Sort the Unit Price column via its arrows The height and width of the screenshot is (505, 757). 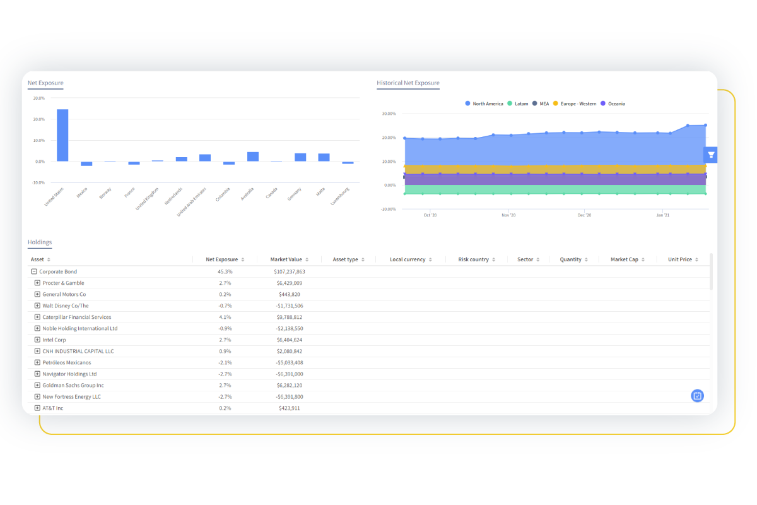coord(696,259)
